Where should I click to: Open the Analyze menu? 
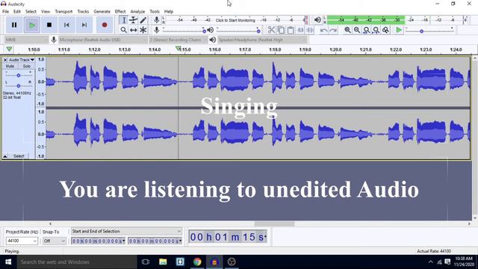click(137, 11)
